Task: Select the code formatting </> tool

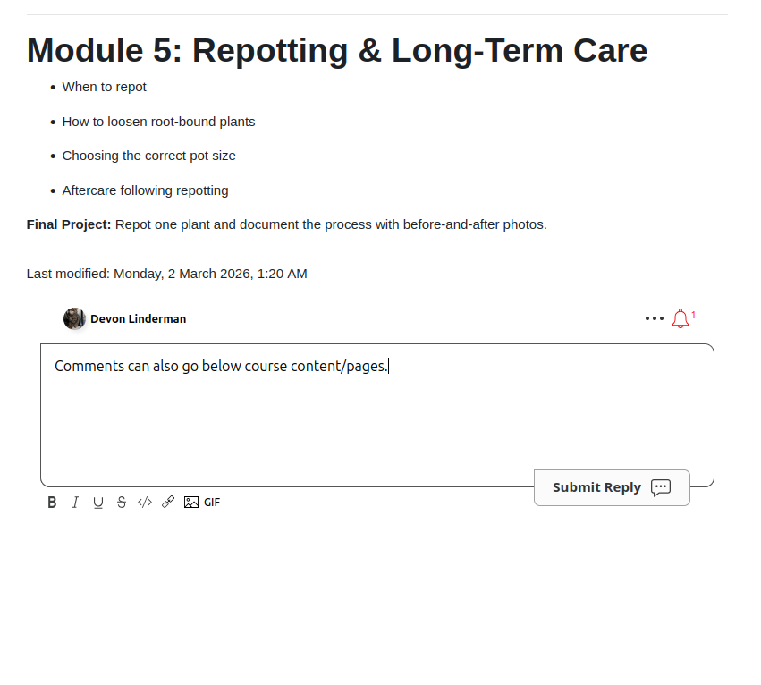Action: [145, 502]
